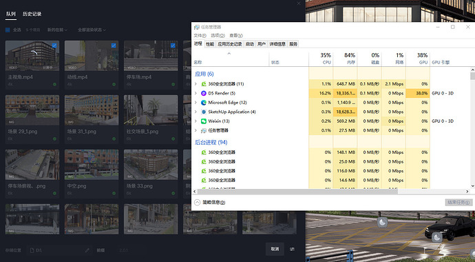This screenshot has height=262, width=475.
Task: Select the 场景 29_1.png thumbnail
Action: 32,110
